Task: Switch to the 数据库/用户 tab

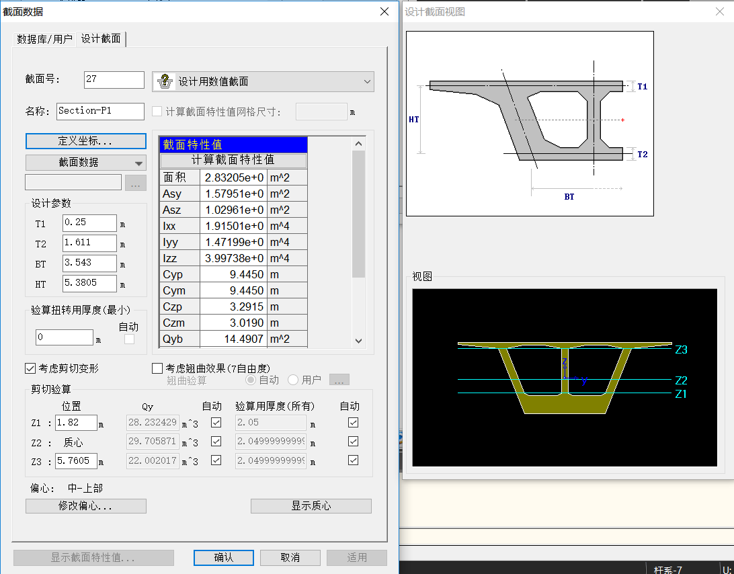Action: [44, 39]
